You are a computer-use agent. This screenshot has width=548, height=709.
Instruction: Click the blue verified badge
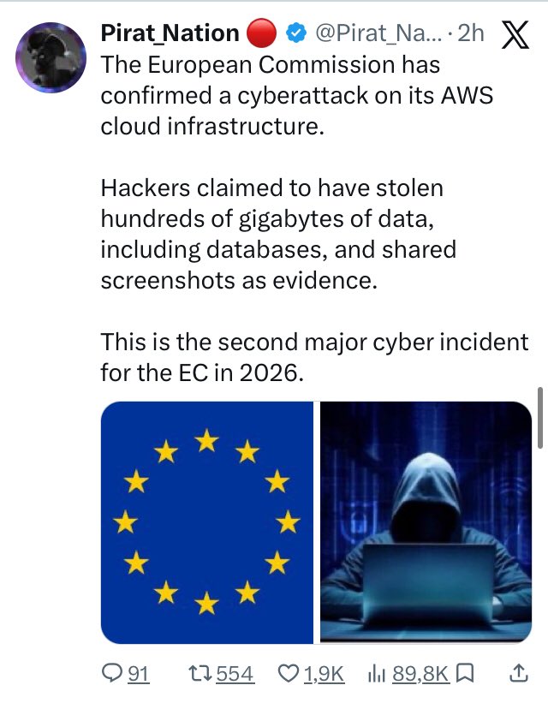coord(293,34)
